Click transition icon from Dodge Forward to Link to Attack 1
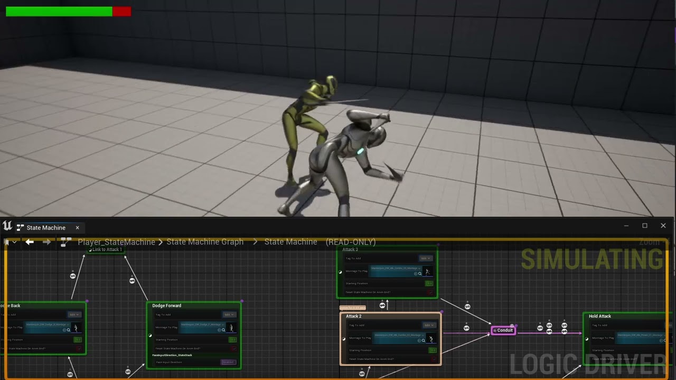Image resolution: width=676 pixels, height=380 pixels. click(132, 280)
